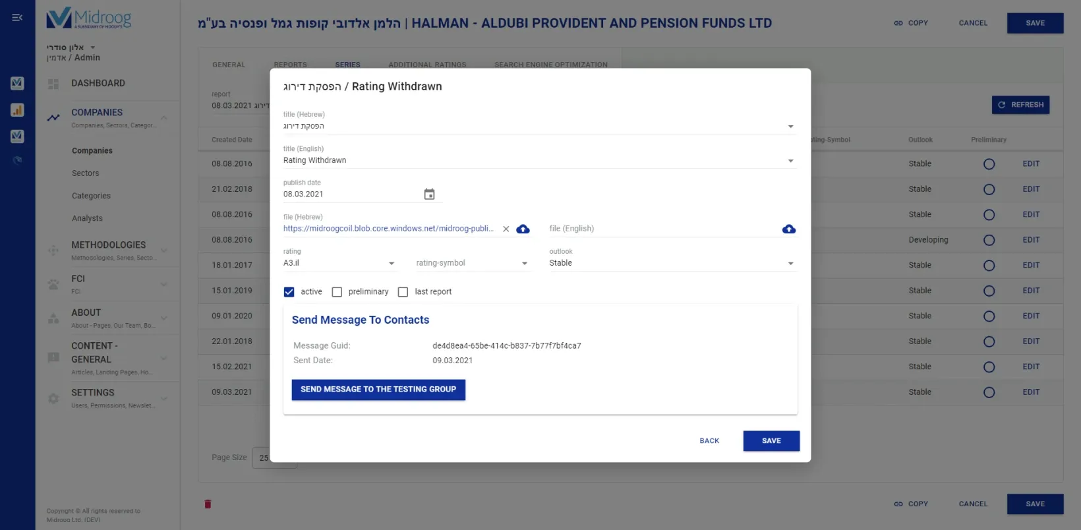Viewport: 1081px width, 530px height.
Task: Click Edit in the 15.02.2021 row
Action: (1031, 367)
